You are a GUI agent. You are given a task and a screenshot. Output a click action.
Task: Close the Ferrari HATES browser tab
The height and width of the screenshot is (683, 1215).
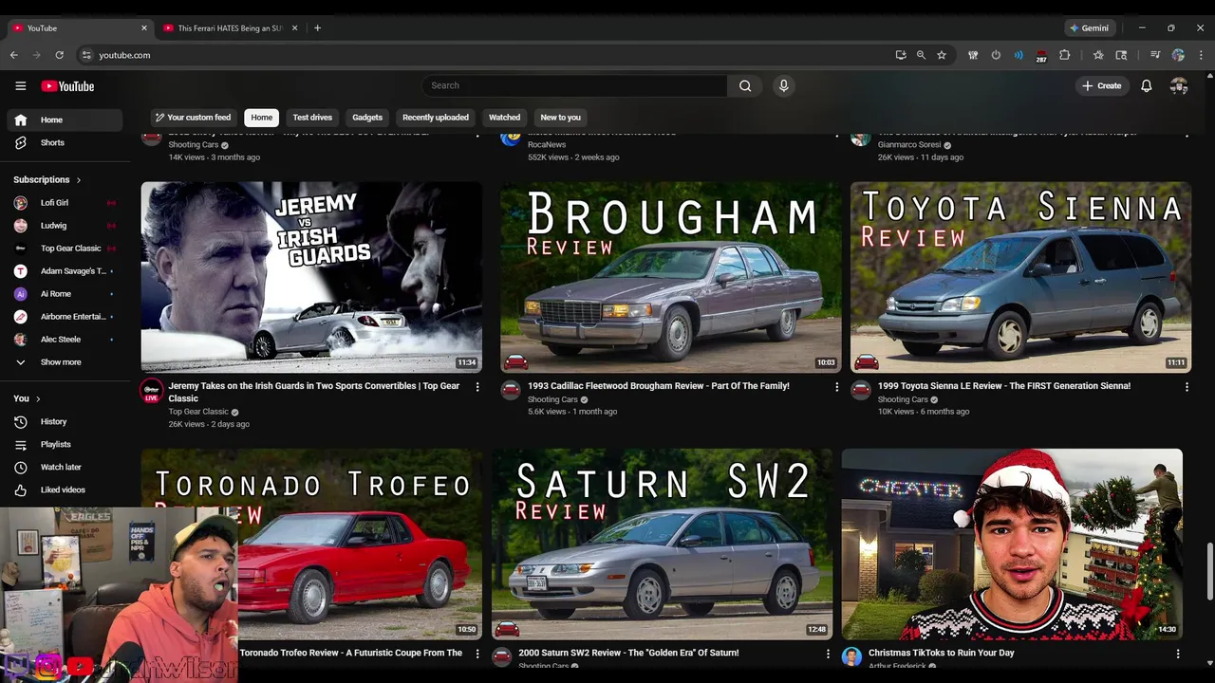[x=294, y=28]
